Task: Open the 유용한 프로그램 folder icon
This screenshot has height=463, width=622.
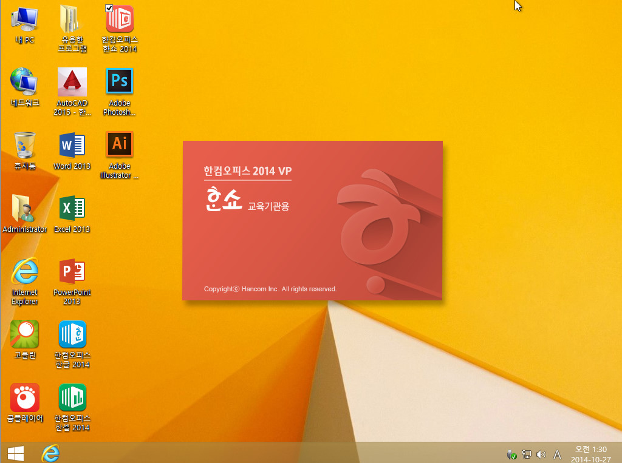Action: (72, 29)
